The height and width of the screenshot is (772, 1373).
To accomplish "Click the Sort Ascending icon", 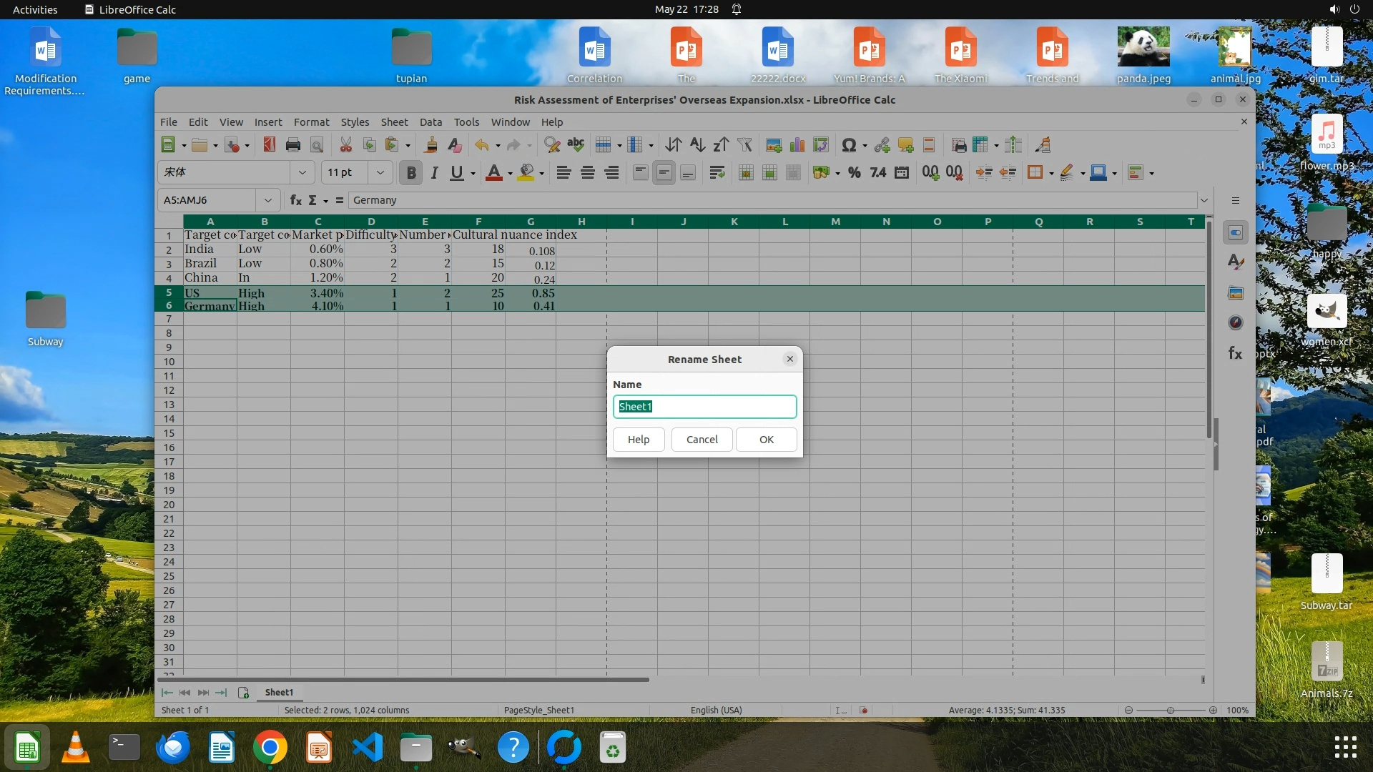I will (x=697, y=145).
